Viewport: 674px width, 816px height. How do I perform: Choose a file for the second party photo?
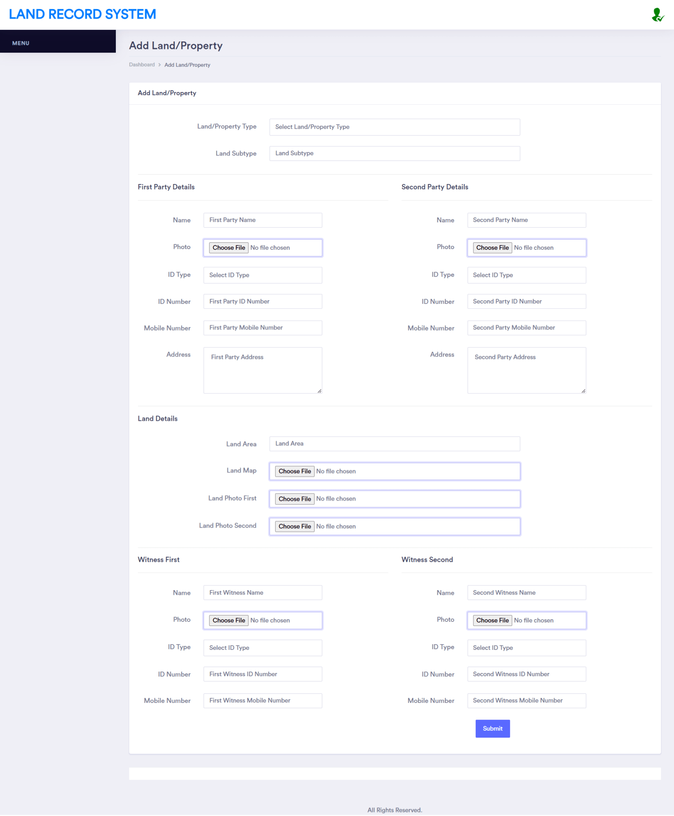point(492,247)
